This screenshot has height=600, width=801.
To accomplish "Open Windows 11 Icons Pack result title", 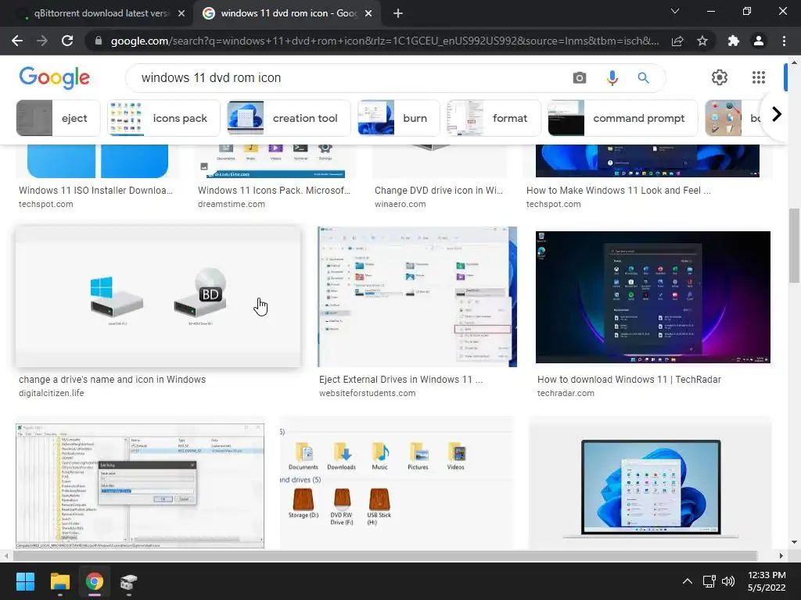I will 275,191.
